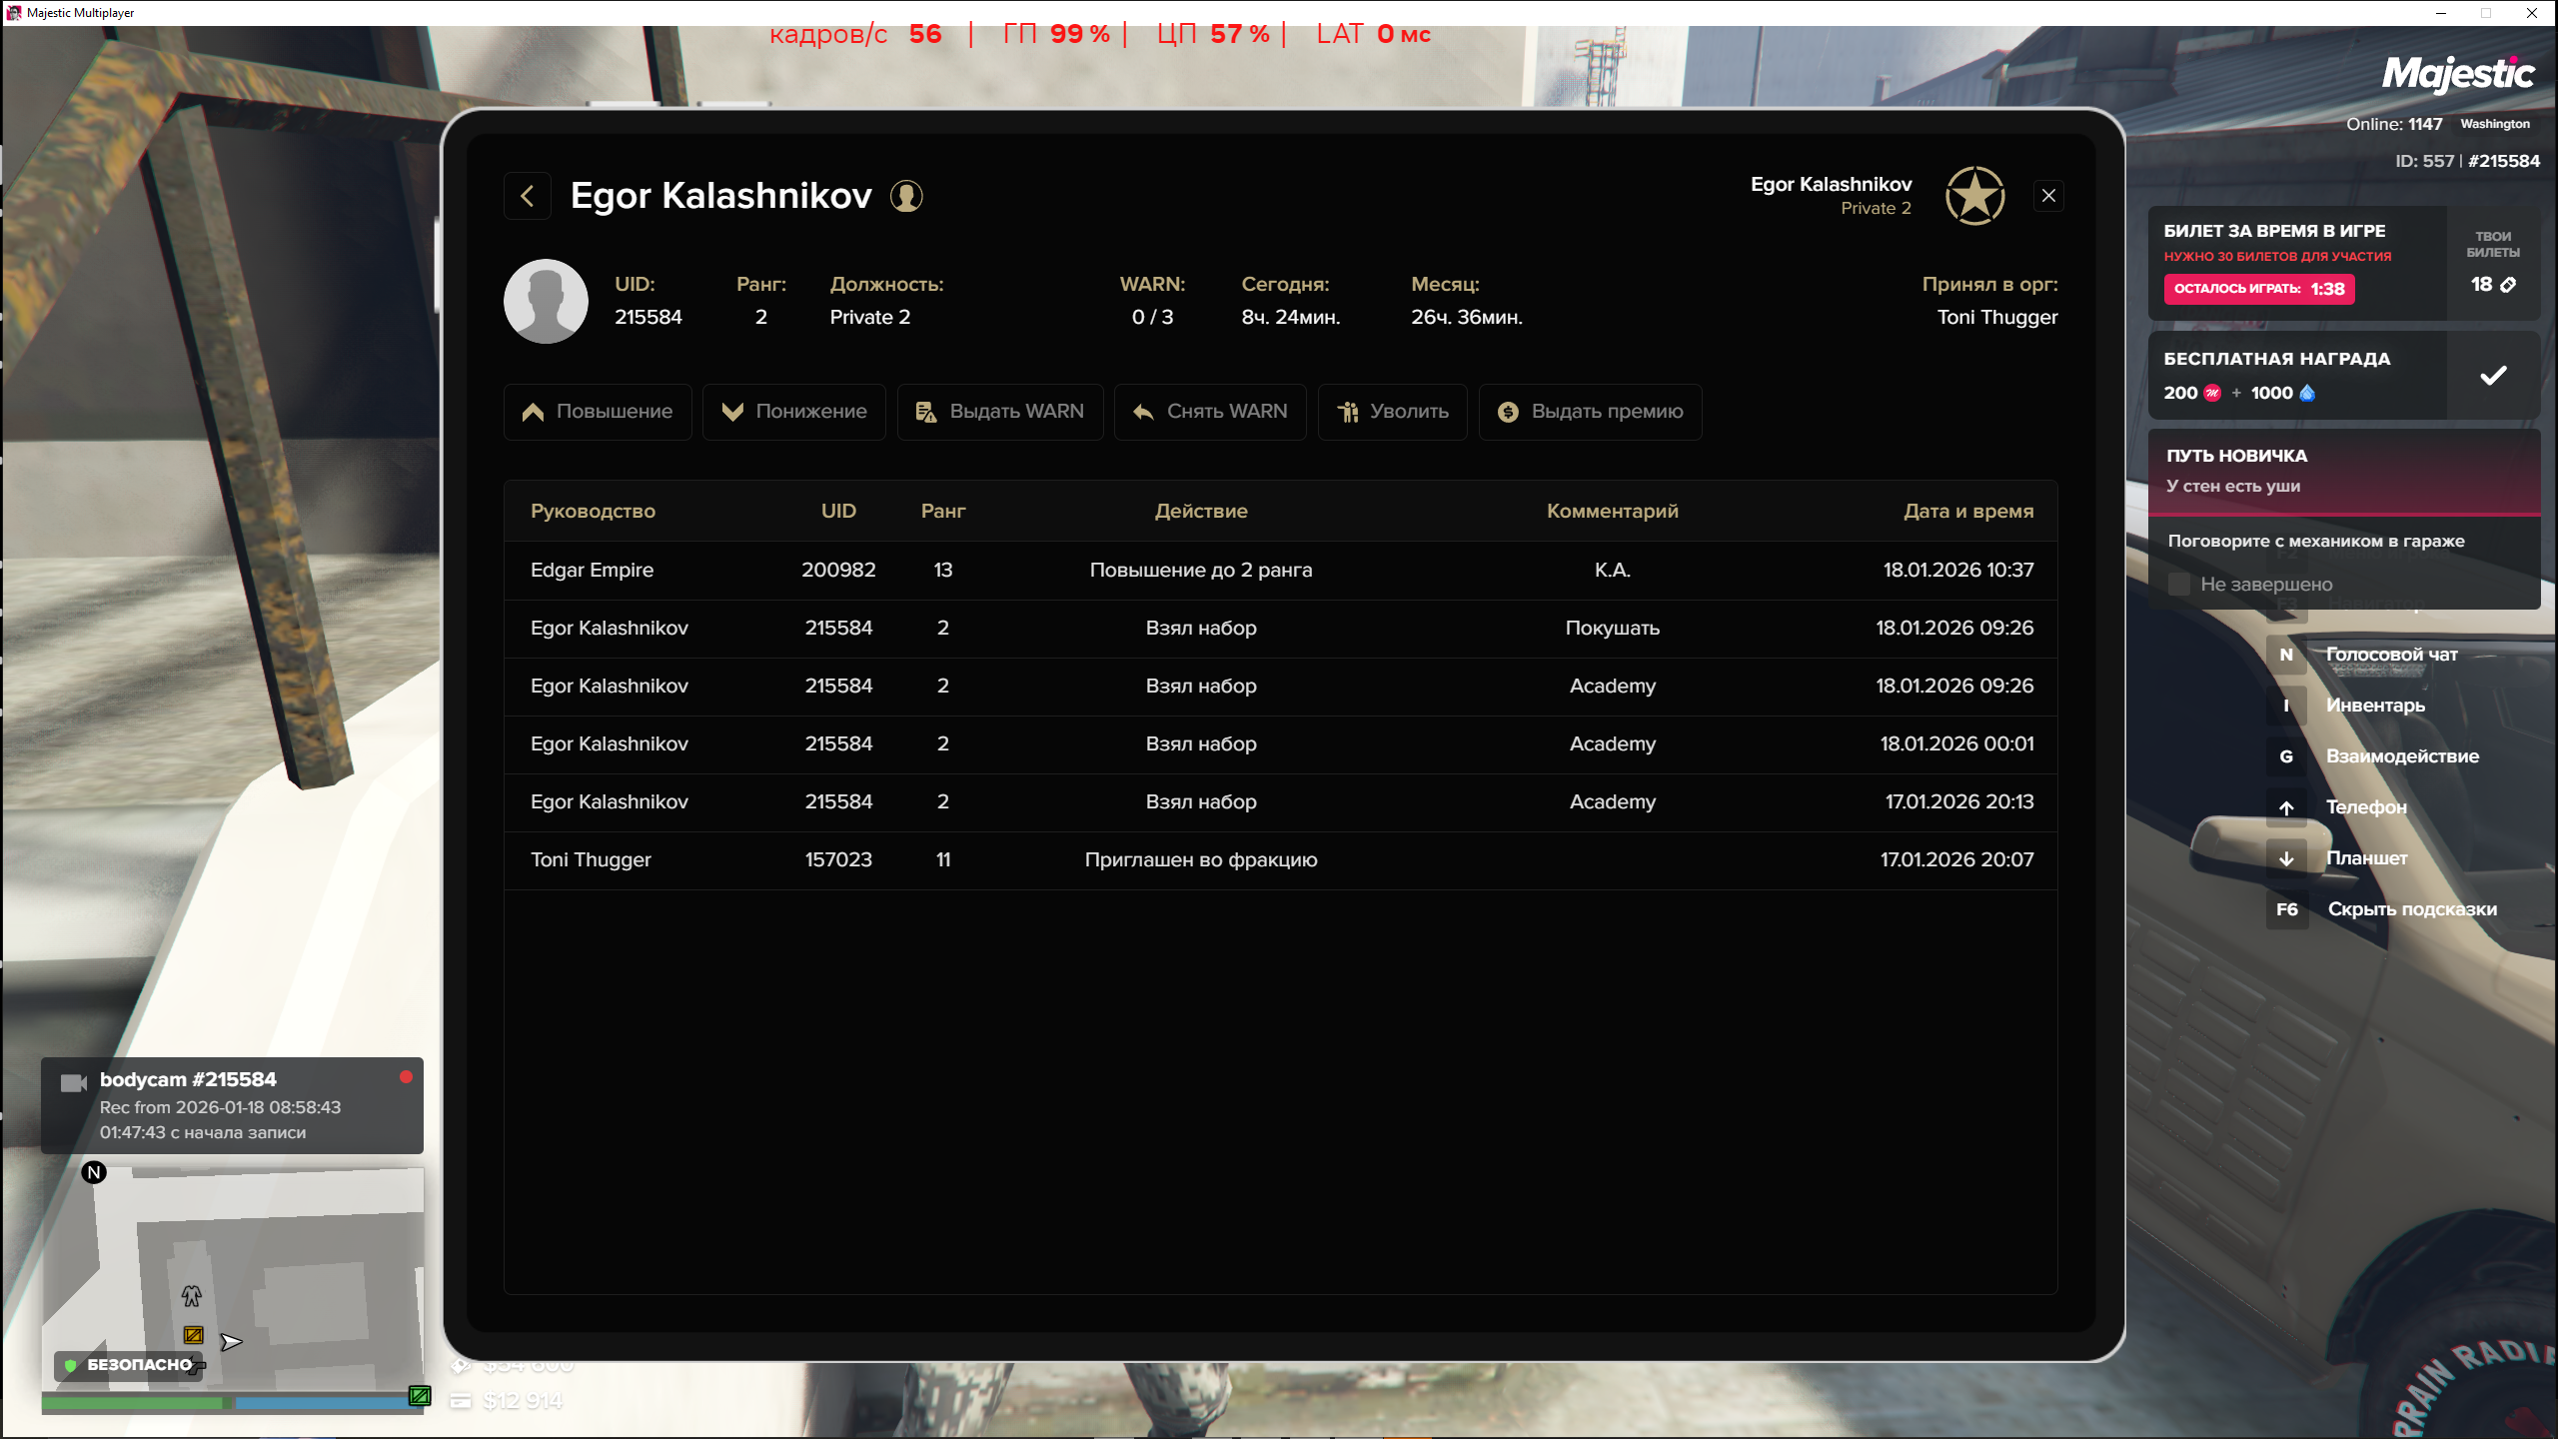Click the bodycam camera icon
Viewport: 2558px width, 1439px height.
pyautogui.click(x=73, y=1083)
